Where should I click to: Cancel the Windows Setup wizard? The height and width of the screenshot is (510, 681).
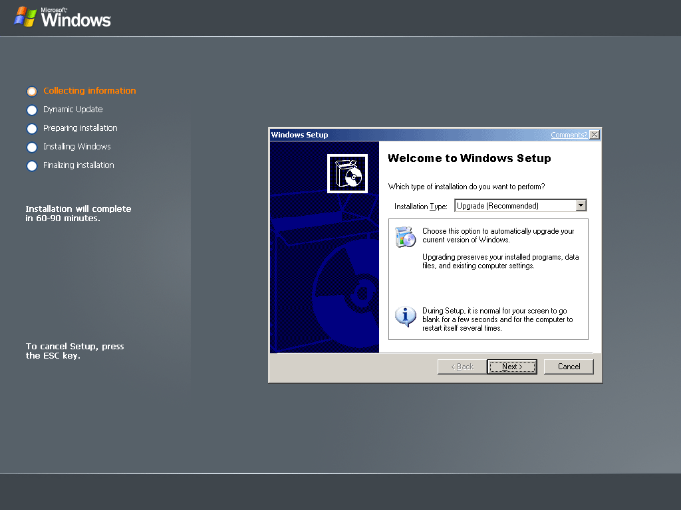point(569,367)
